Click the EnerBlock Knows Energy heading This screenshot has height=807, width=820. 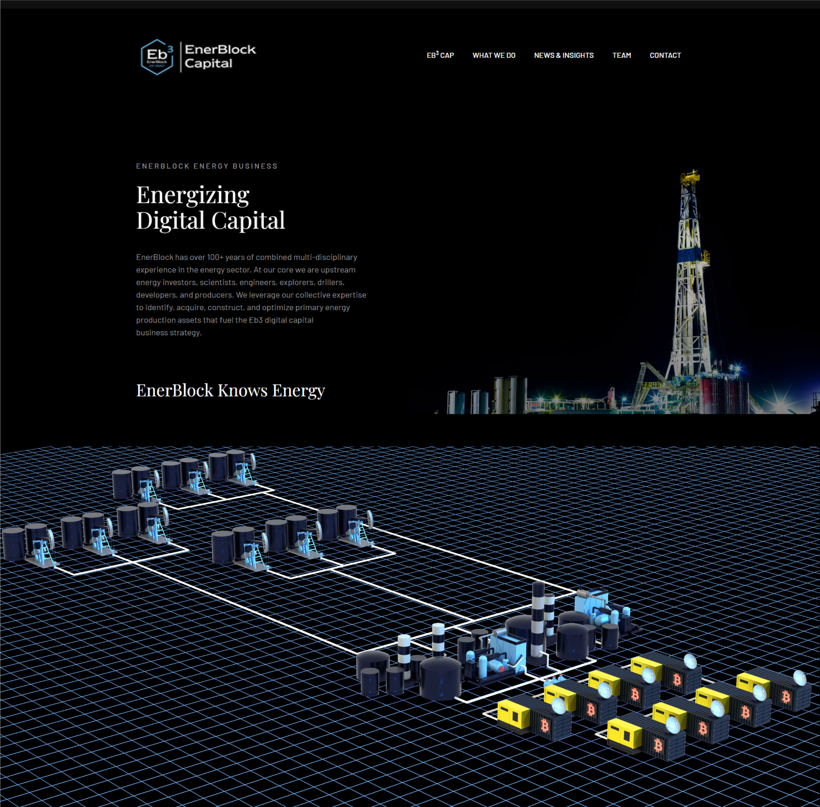click(x=230, y=390)
